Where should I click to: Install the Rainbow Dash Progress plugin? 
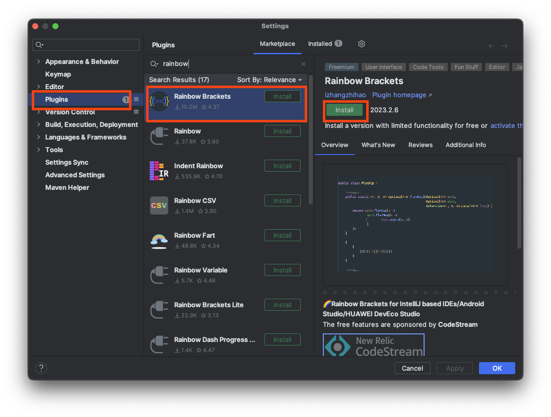[x=283, y=340]
